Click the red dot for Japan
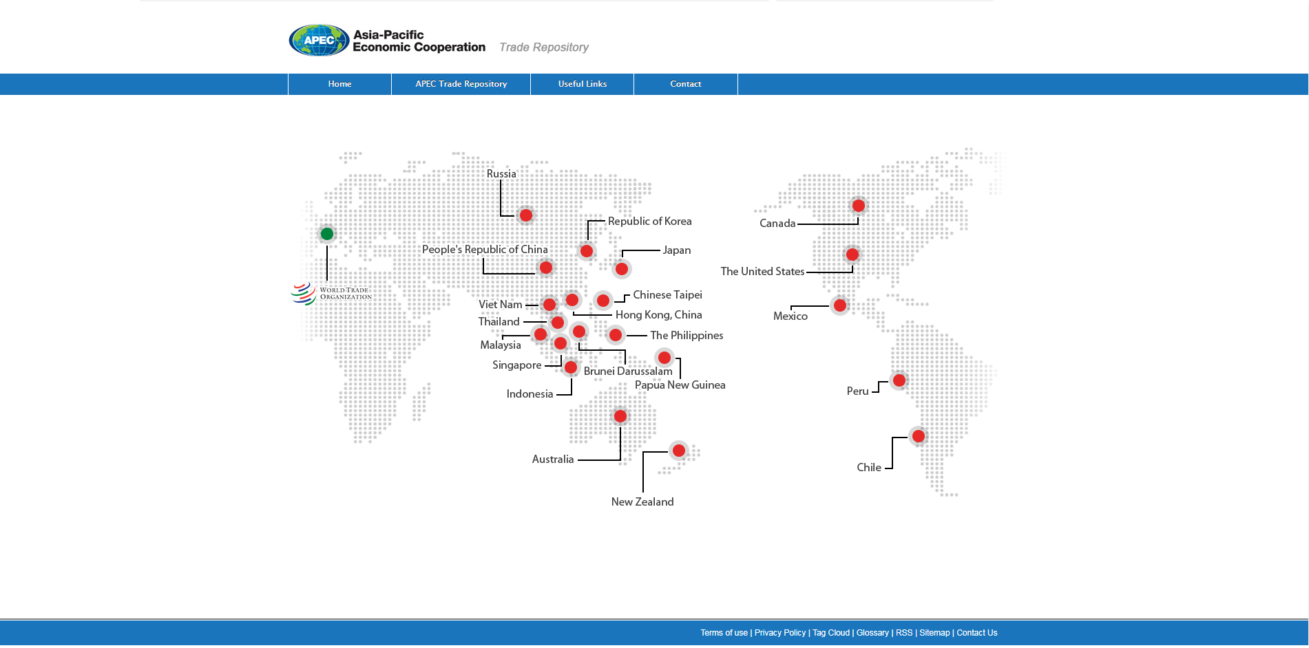The height and width of the screenshot is (648, 1309). coord(622,269)
